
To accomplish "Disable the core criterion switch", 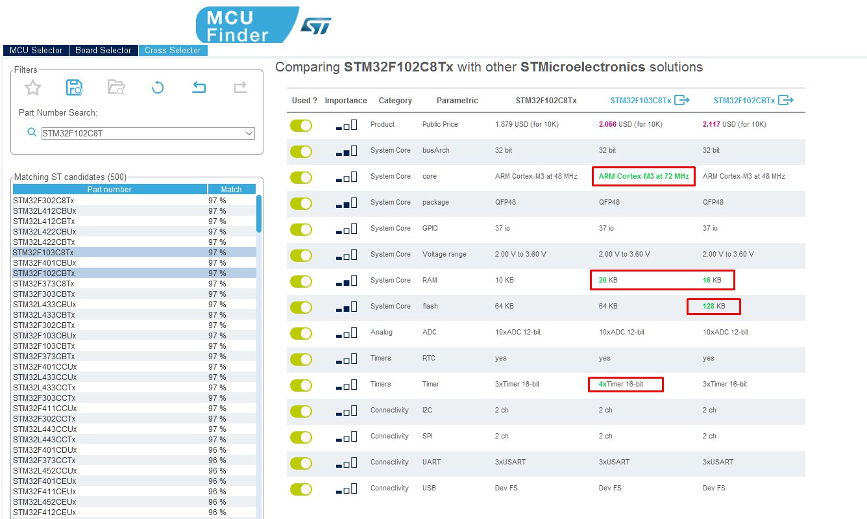I will coord(301,177).
